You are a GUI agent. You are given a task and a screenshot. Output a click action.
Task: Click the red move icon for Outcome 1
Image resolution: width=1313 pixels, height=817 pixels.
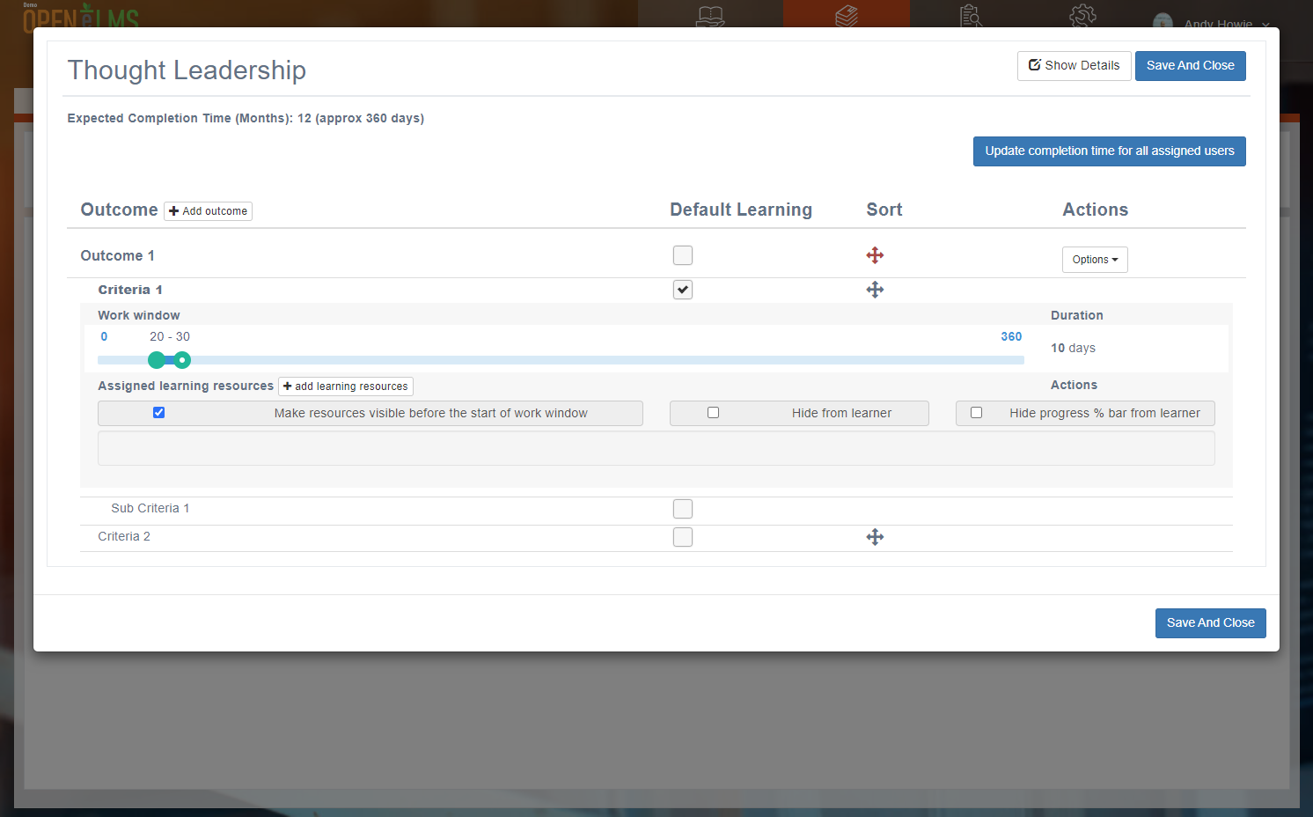875,255
